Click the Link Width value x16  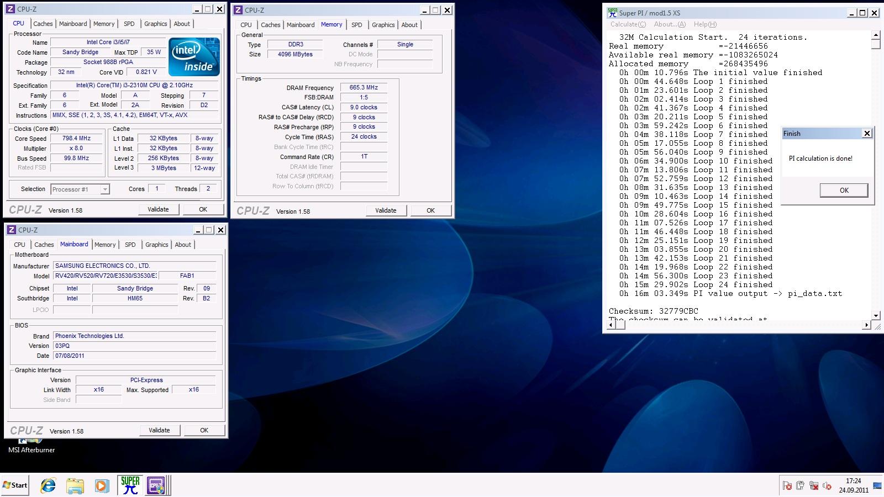click(x=98, y=389)
